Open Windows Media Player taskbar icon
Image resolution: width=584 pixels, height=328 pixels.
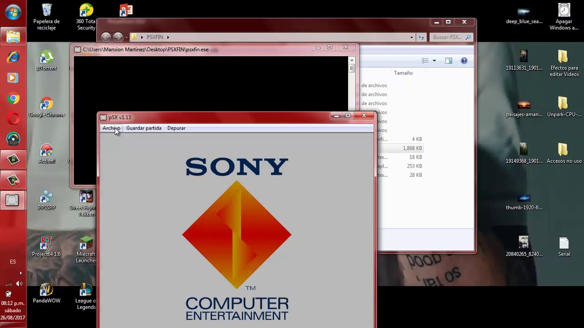[x=13, y=78]
